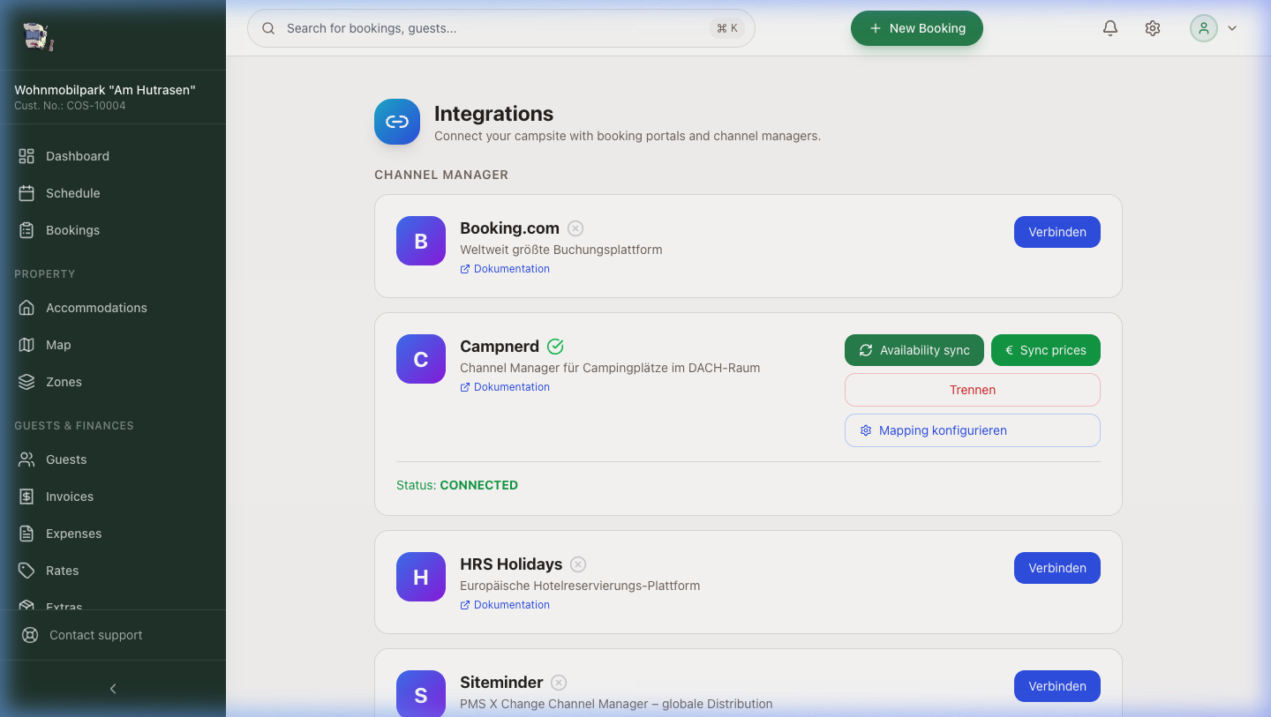Click the Siteminder card title
This screenshot has height=717, width=1271.
click(x=501, y=683)
